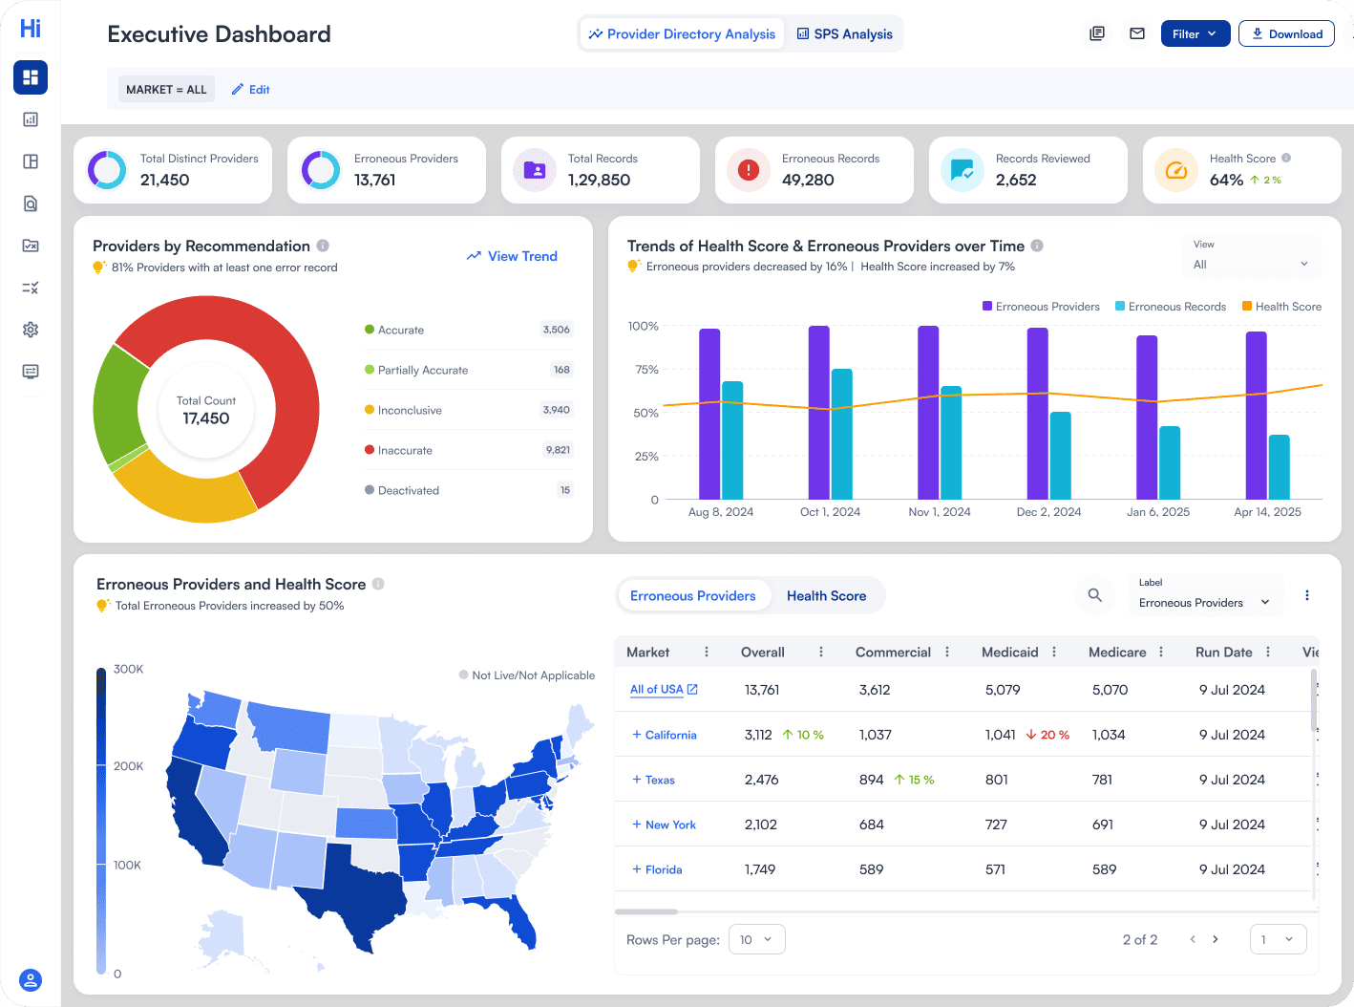Click the dashboard grid icon in sidebar
The width and height of the screenshot is (1354, 1007).
(x=31, y=77)
